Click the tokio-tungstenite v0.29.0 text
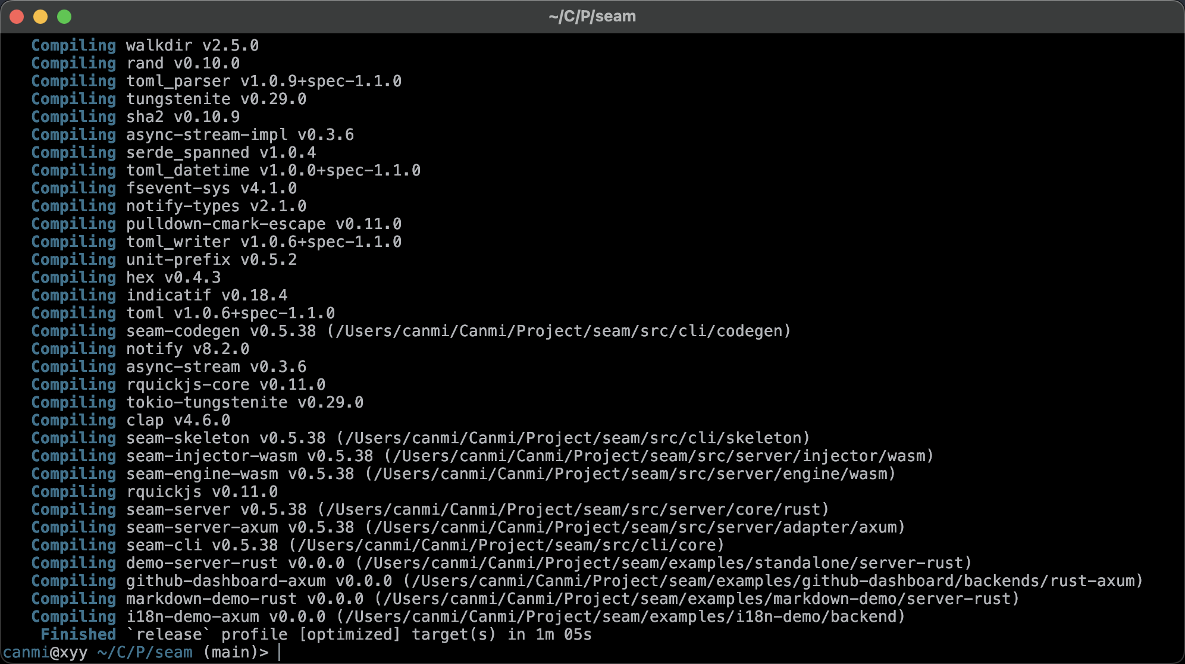The image size is (1185, 664). (x=244, y=403)
